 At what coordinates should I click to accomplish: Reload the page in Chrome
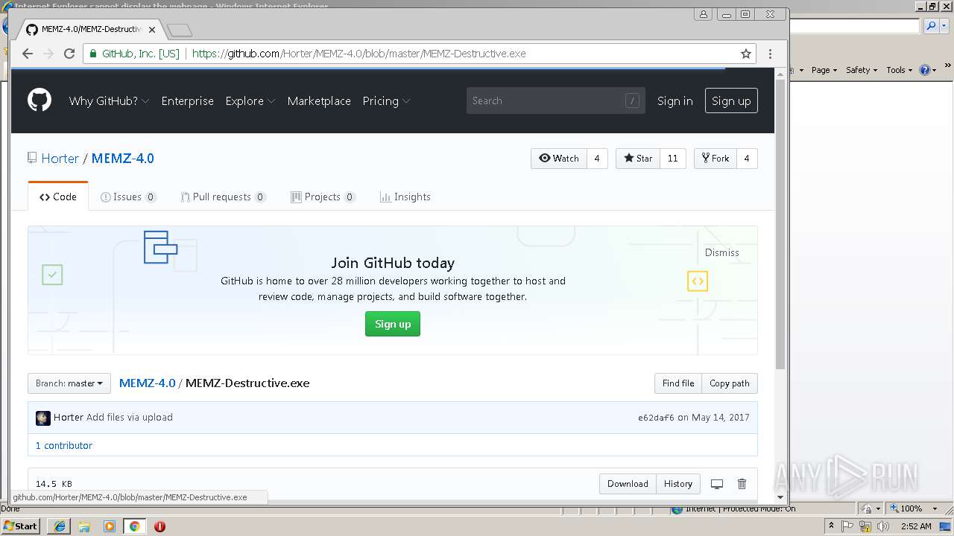(69, 54)
